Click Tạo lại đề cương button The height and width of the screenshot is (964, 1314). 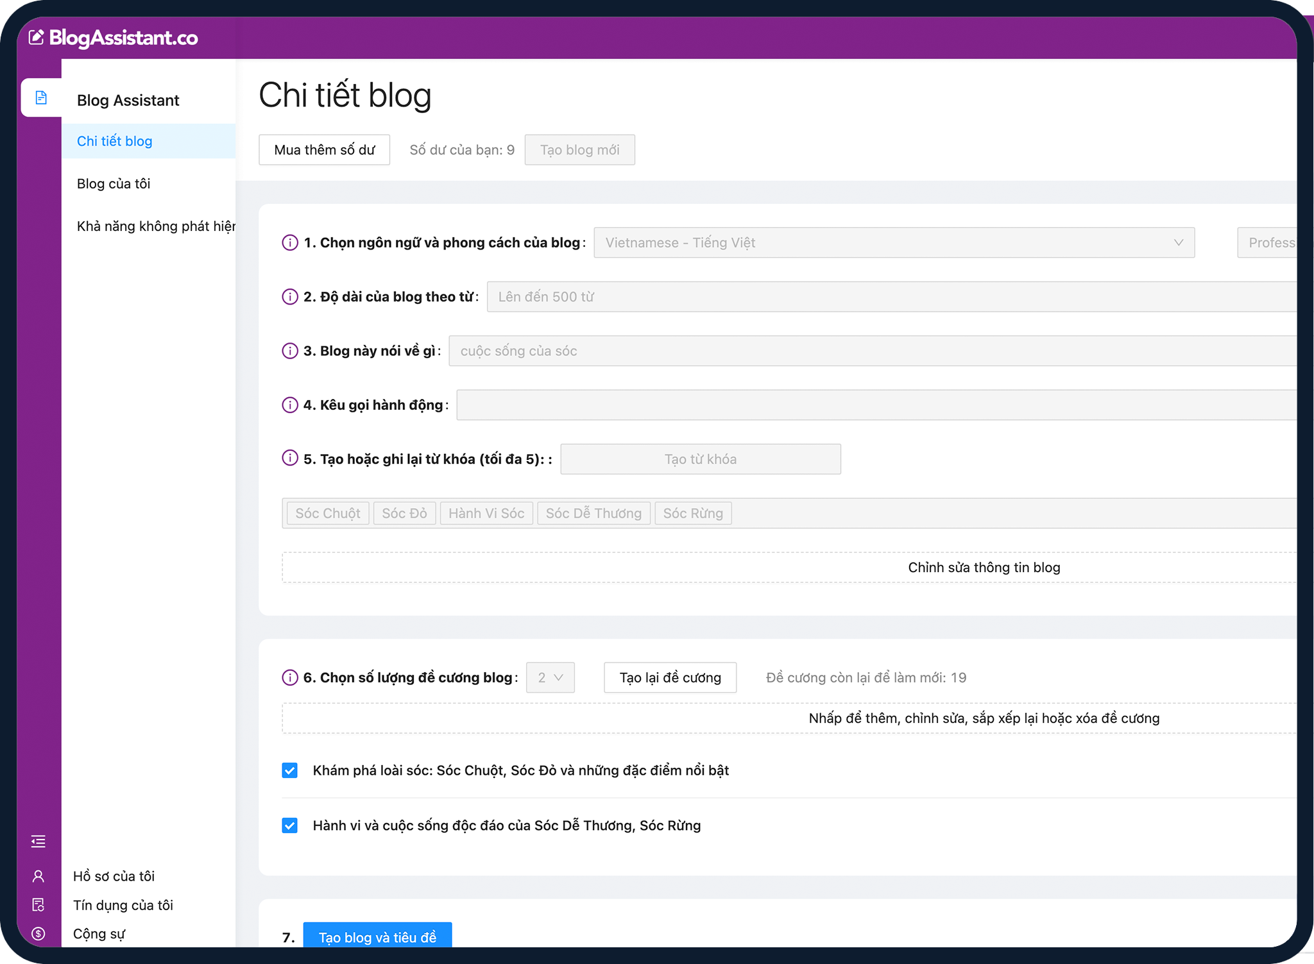pos(670,677)
